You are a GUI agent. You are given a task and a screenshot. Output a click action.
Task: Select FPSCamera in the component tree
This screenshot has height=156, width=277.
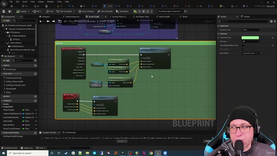click(x=15, y=32)
